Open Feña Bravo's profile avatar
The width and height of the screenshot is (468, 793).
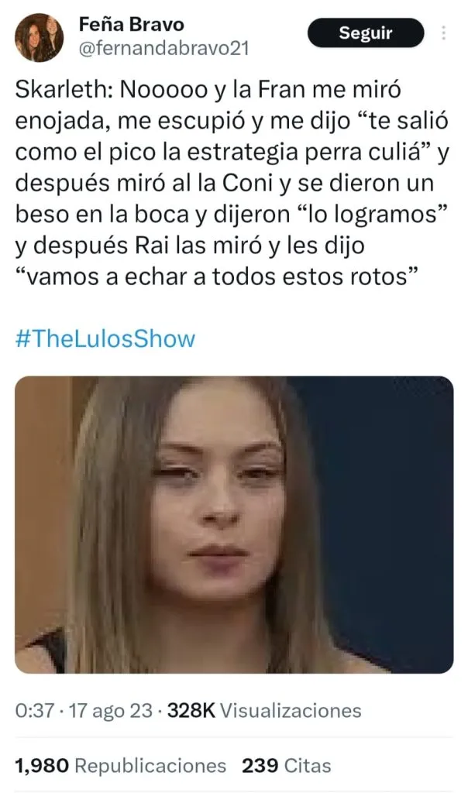(39, 37)
